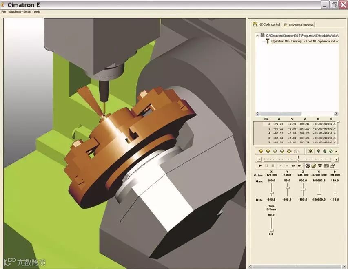Open the Help menu
This screenshot has width=348, height=269.
point(37,12)
